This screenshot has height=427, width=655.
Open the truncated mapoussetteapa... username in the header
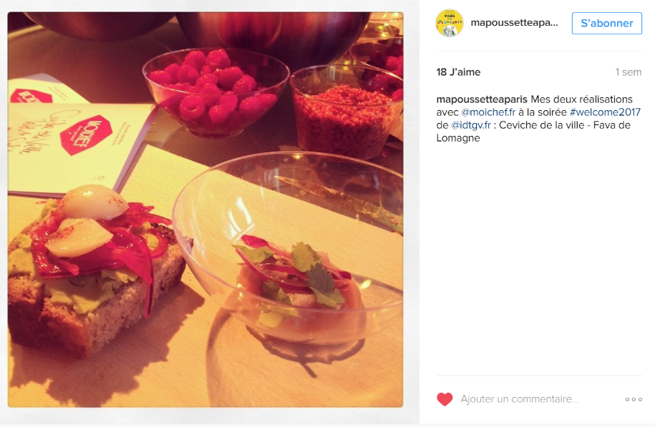(x=514, y=23)
